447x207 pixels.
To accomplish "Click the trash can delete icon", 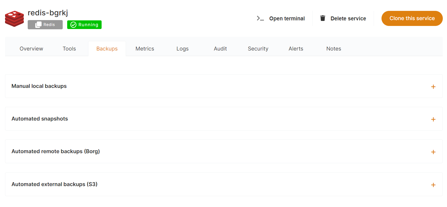I will tap(322, 18).
